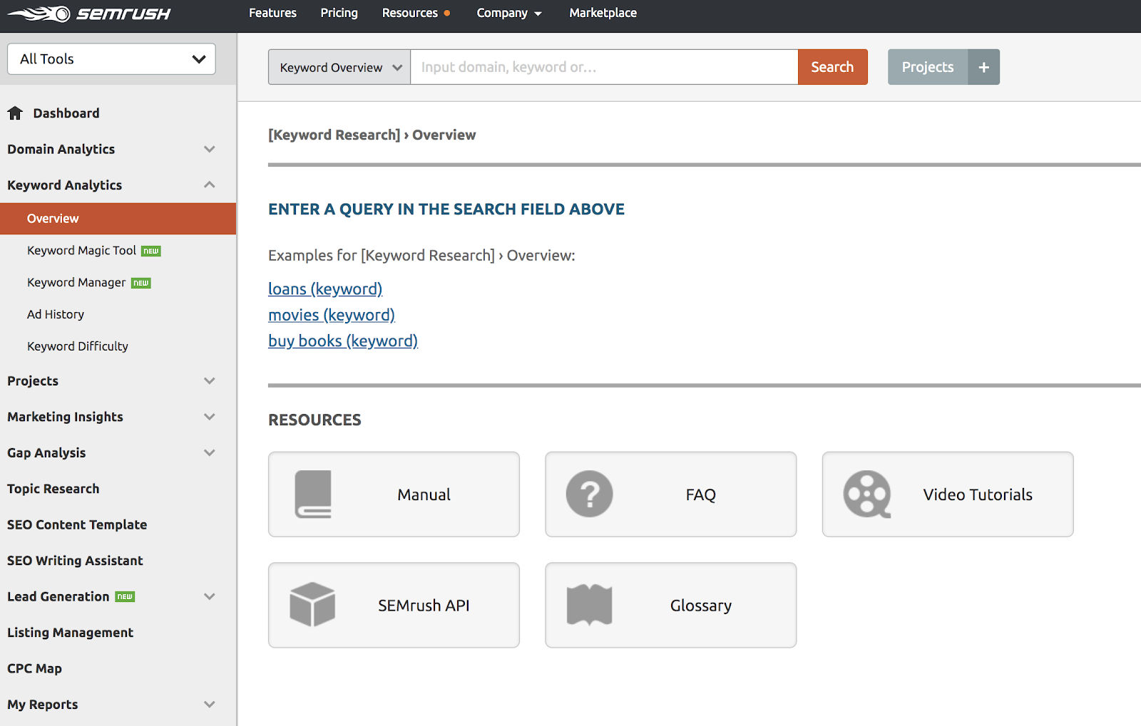Open the Features menu
This screenshot has width=1141, height=726.
click(x=272, y=13)
